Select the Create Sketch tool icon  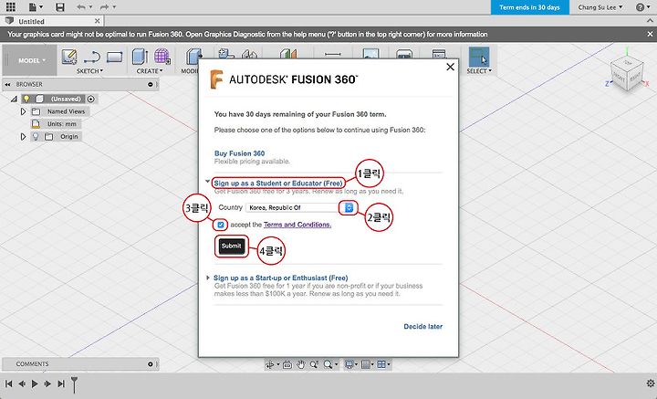coord(69,57)
